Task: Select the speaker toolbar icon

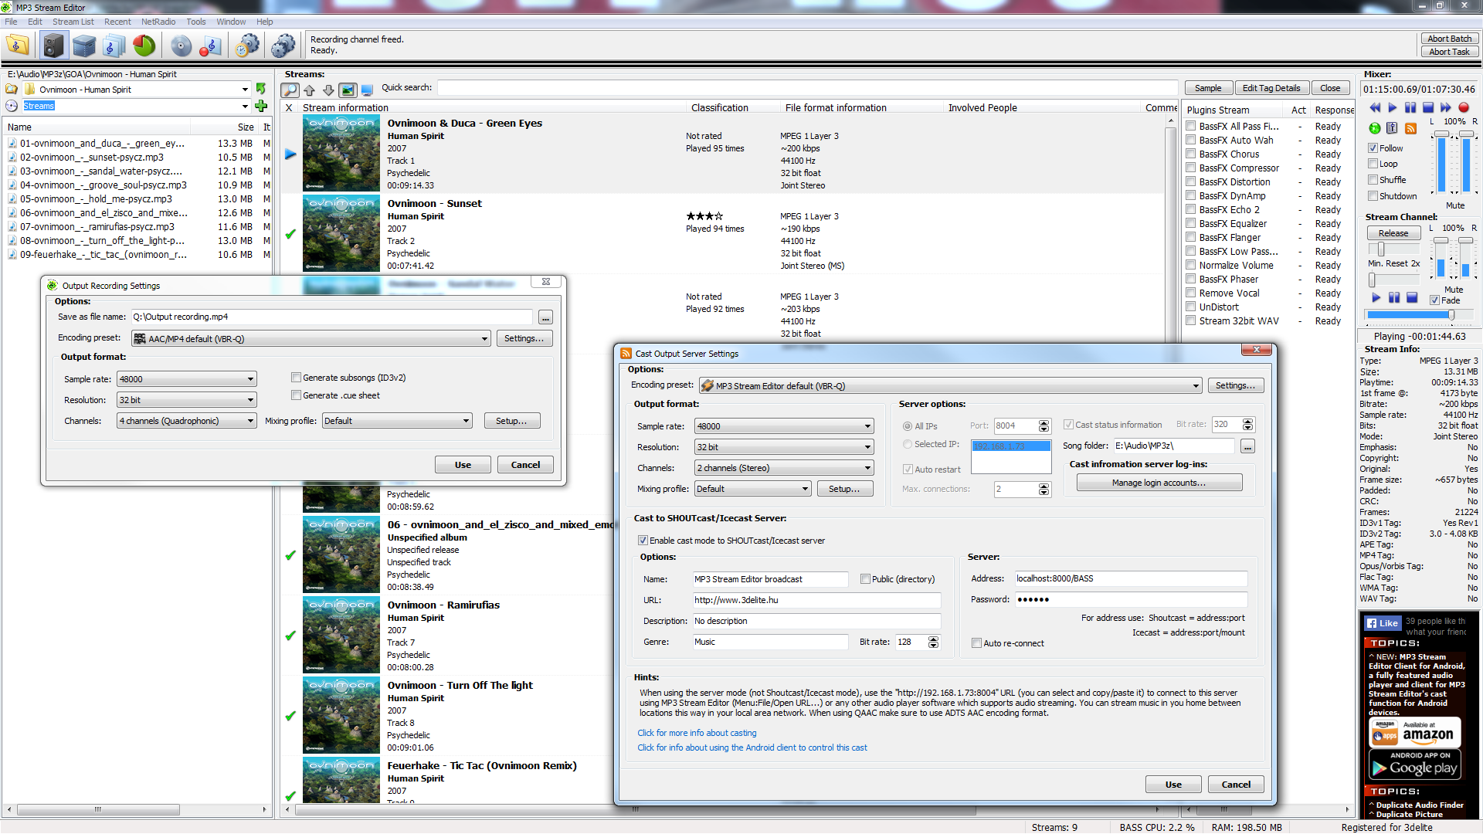Action: click(54, 45)
